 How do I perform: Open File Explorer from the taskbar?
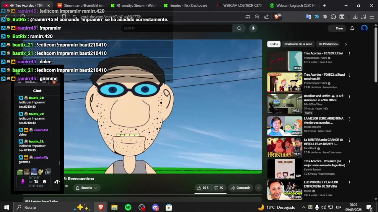(114, 208)
